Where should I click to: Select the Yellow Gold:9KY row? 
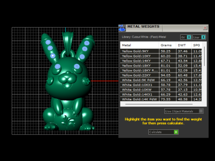point(161,51)
